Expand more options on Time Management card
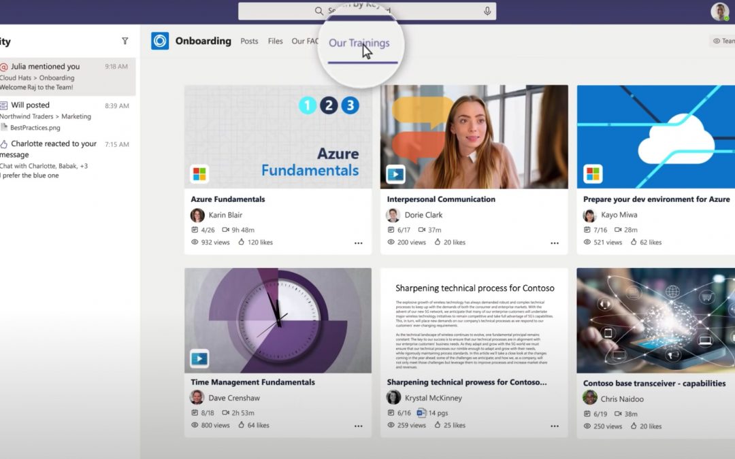The height and width of the screenshot is (459, 735). tap(358, 426)
